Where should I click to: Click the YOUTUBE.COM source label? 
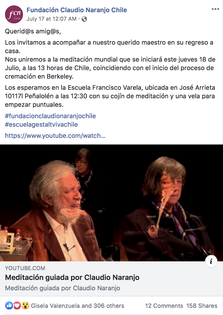25,268
